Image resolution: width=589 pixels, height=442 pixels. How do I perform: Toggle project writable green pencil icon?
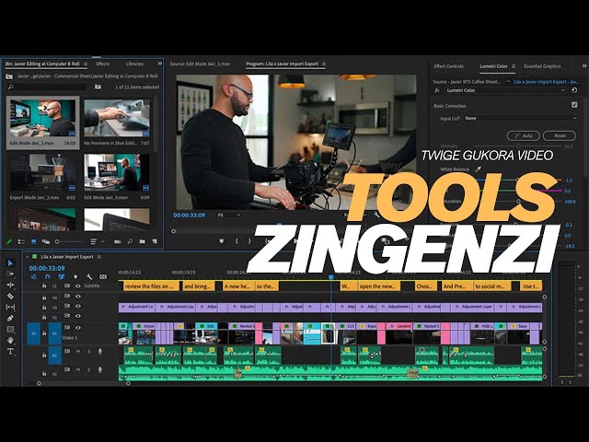pos(9,241)
